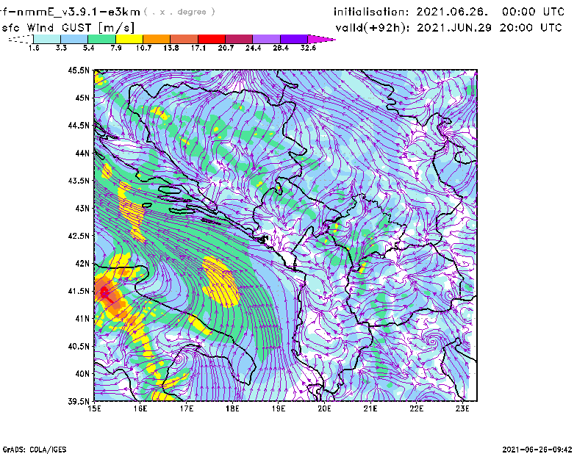
Task: Click the light blue legend color swatch
Action: click(74, 39)
